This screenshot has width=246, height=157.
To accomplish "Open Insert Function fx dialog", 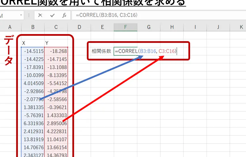I will (64, 15).
